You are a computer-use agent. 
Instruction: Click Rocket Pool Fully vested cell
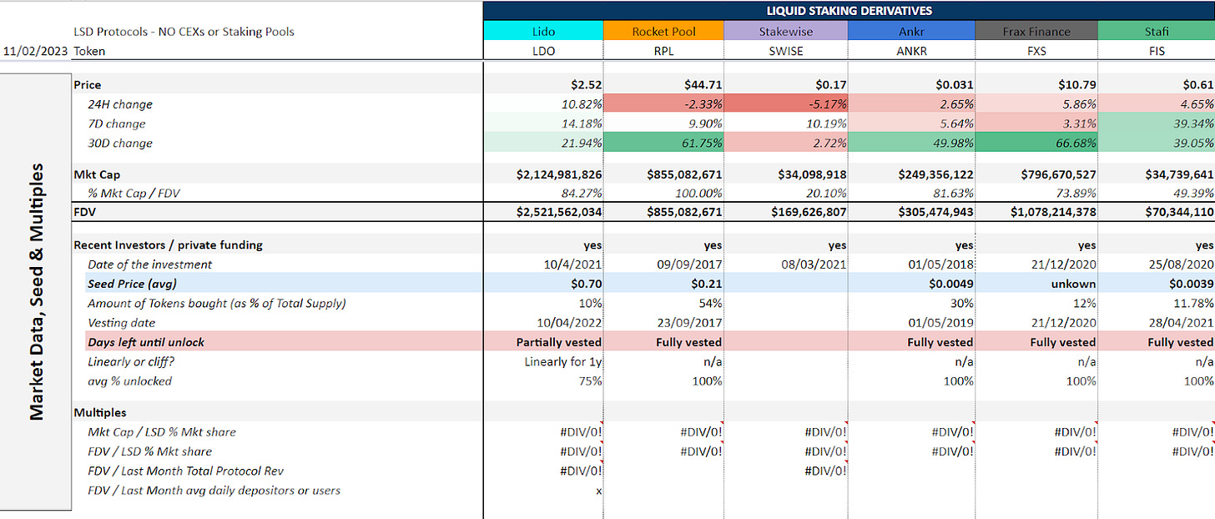coord(664,342)
